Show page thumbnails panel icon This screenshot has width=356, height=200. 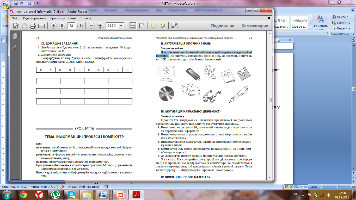pos(15,36)
